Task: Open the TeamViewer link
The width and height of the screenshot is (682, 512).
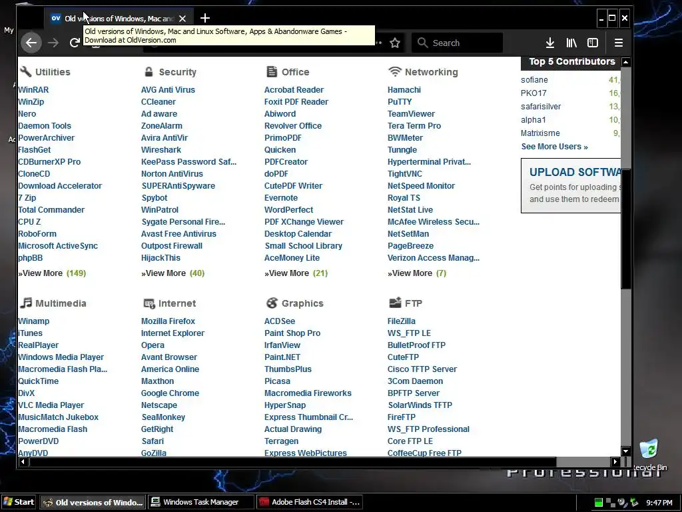Action: pos(411,113)
